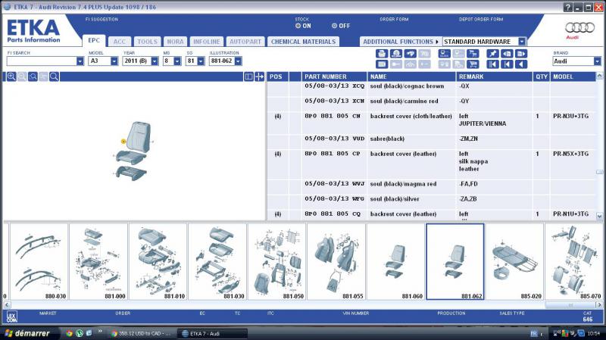This screenshot has width=606, height=340.
Task: Open the CHEMICAL MATERIALS tab
Action: (x=304, y=42)
